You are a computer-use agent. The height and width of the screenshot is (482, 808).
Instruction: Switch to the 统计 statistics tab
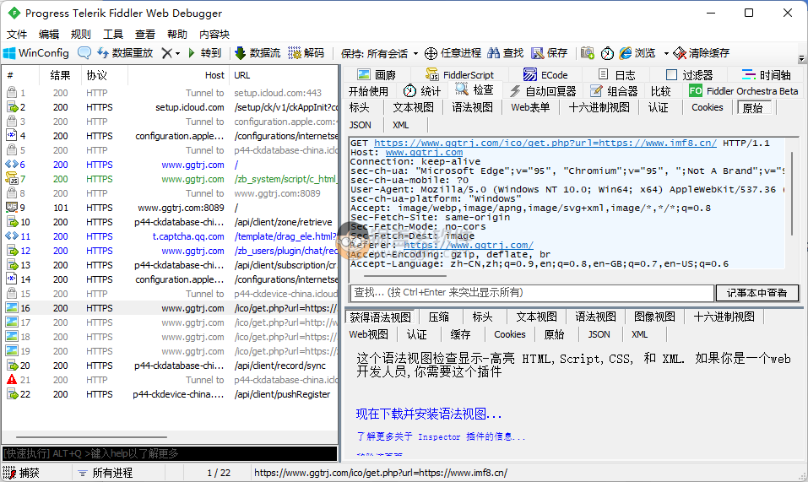(422, 91)
